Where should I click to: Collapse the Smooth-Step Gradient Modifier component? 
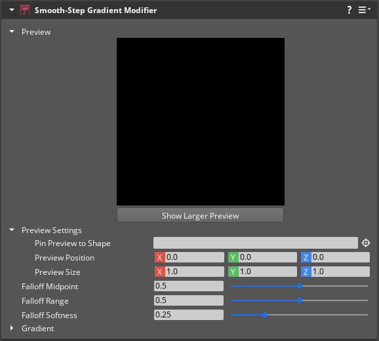(12, 10)
